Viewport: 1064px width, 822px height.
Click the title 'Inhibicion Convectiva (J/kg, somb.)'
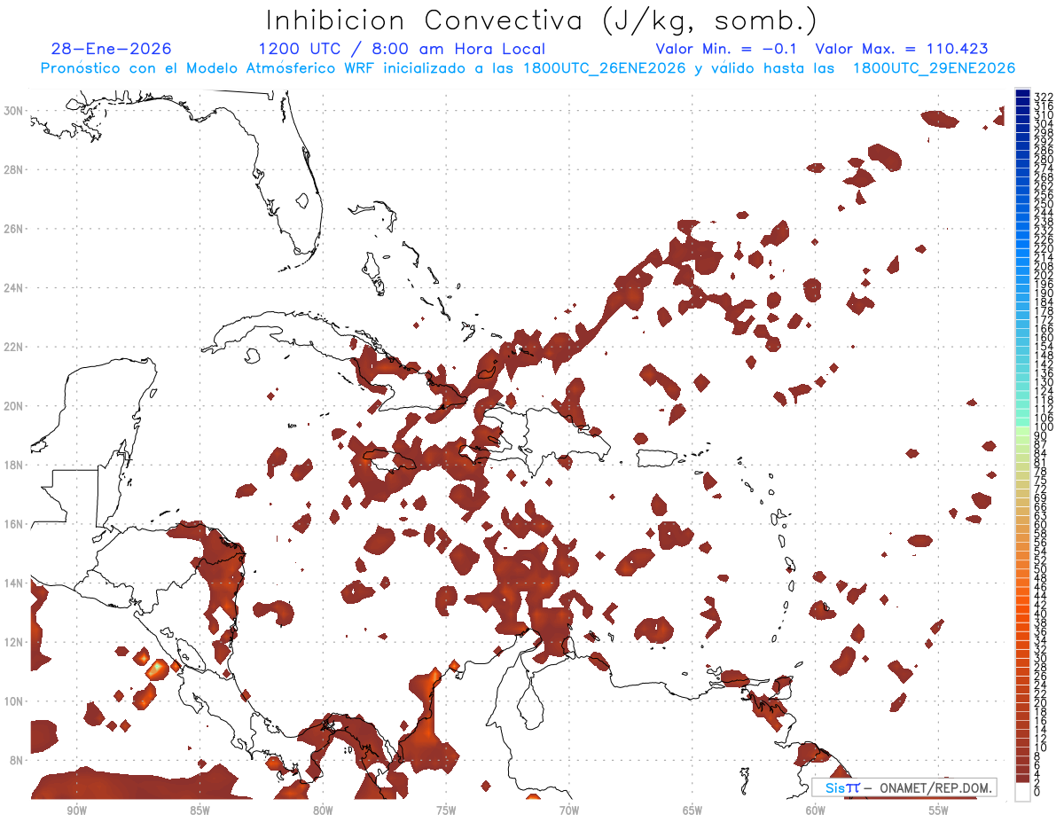coord(542,20)
